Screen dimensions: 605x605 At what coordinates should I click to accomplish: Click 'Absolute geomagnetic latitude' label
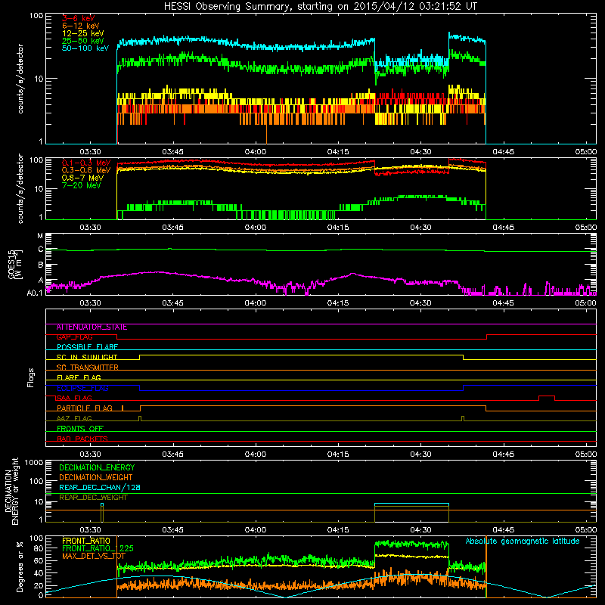pyautogui.click(x=523, y=541)
